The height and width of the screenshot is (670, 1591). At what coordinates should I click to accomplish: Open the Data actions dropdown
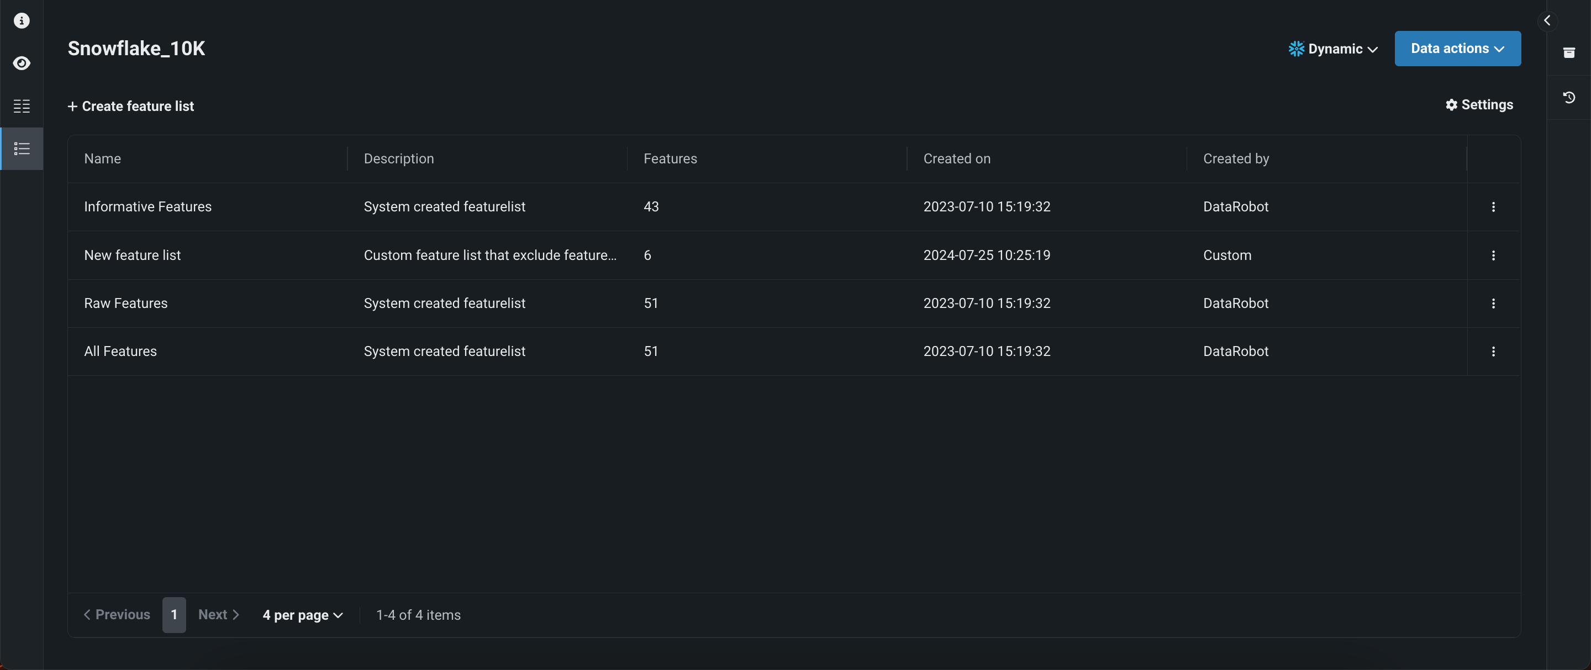pyautogui.click(x=1457, y=49)
